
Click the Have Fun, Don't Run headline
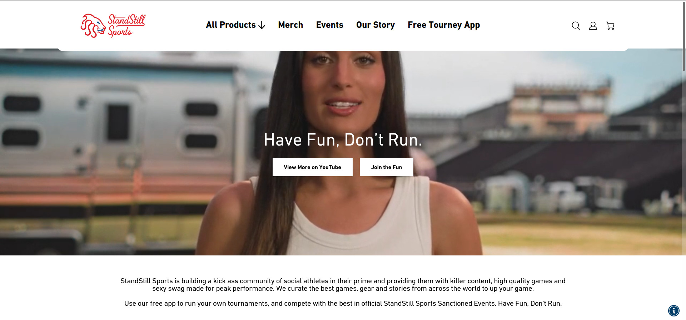click(343, 140)
